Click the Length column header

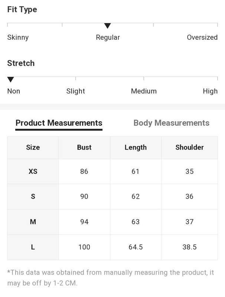(136, 147)
